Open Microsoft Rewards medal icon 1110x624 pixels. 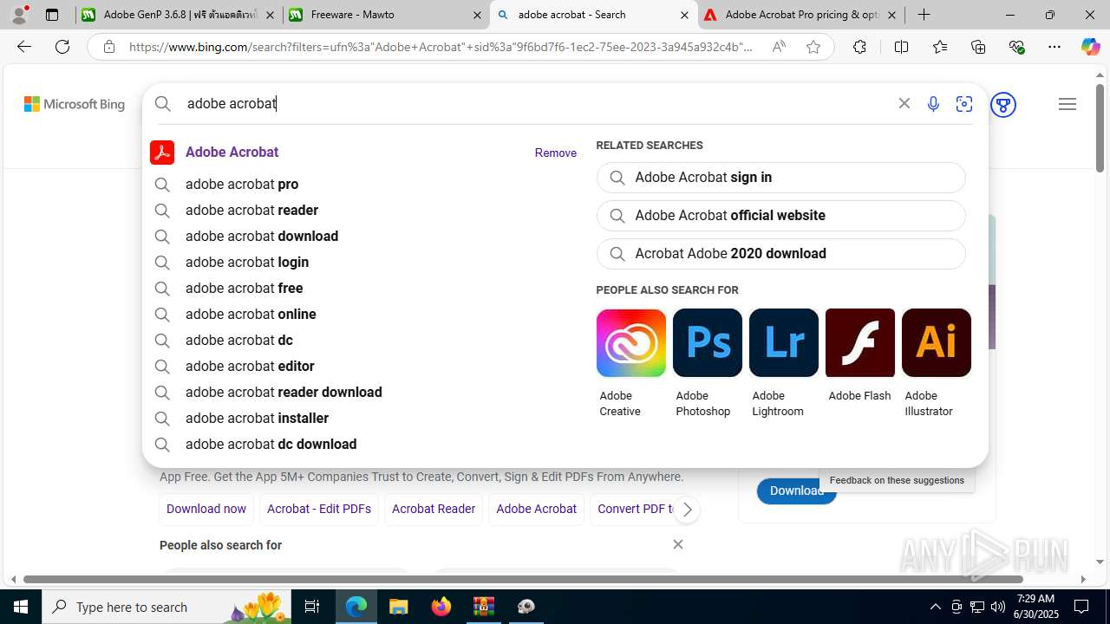tap(1003, 105)
